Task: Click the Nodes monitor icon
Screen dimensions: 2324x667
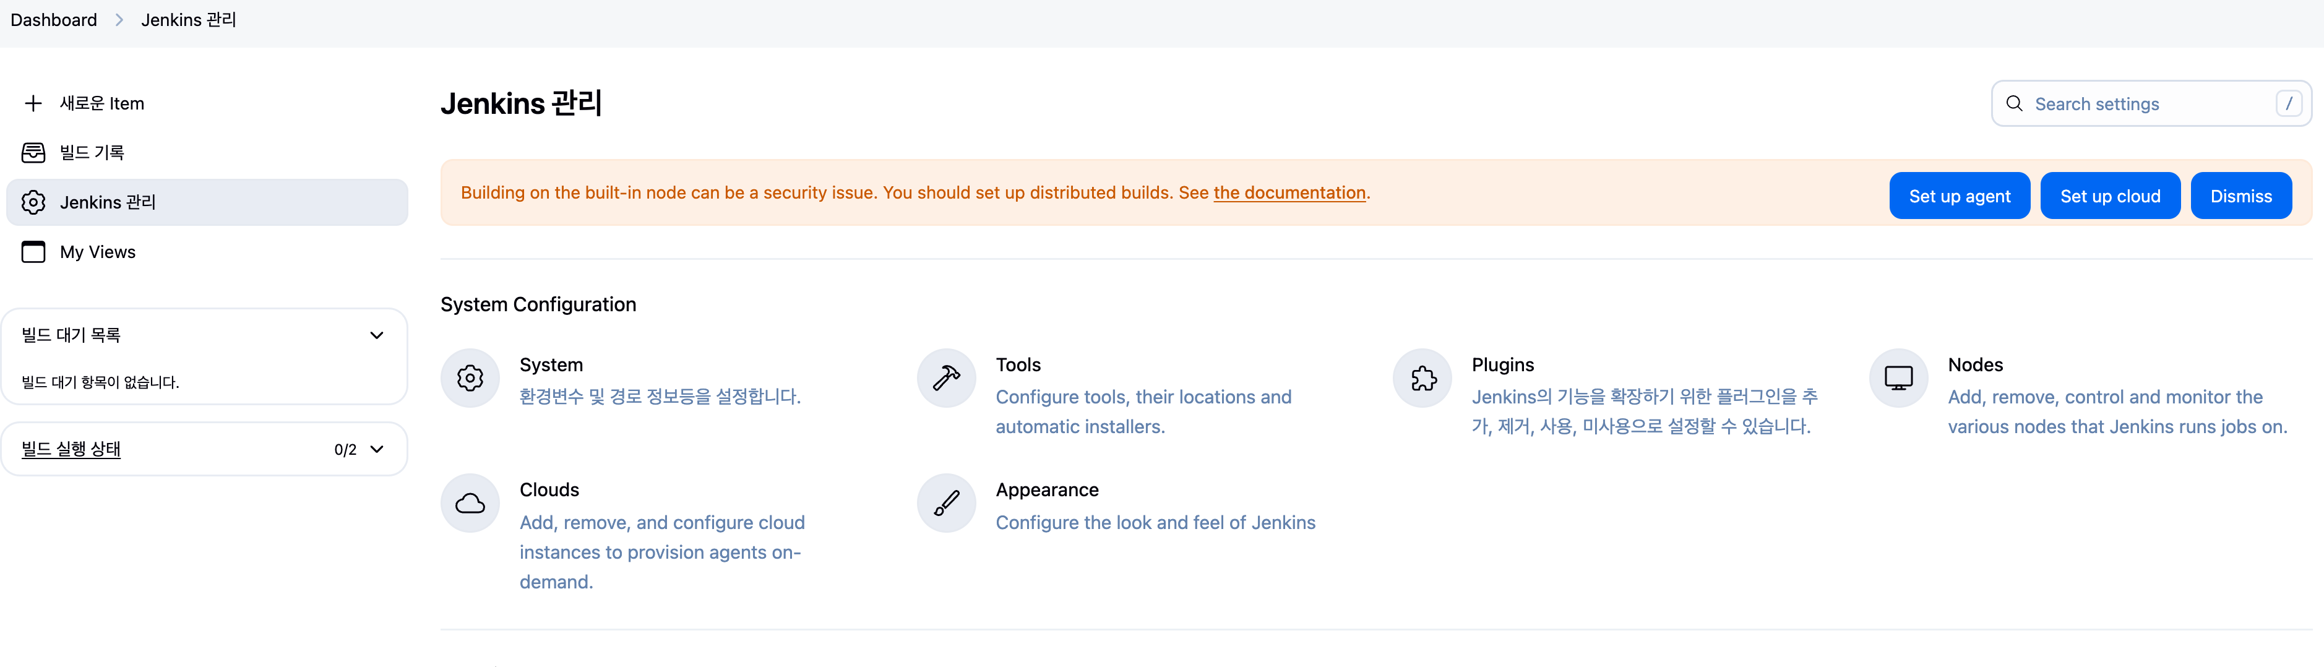Action: [1898, 378]
